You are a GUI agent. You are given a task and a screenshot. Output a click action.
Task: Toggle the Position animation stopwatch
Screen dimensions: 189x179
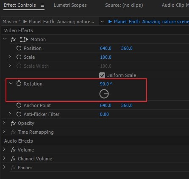[19, 48]
